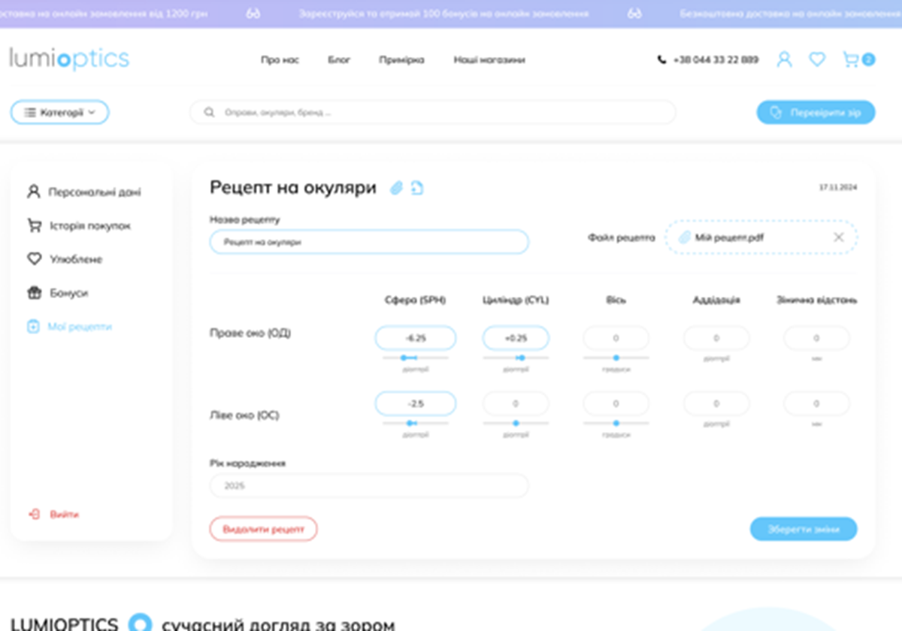This screenshot has width=902, height=631.
Task: Open the Блог menu item
Action: pos(339,60)
